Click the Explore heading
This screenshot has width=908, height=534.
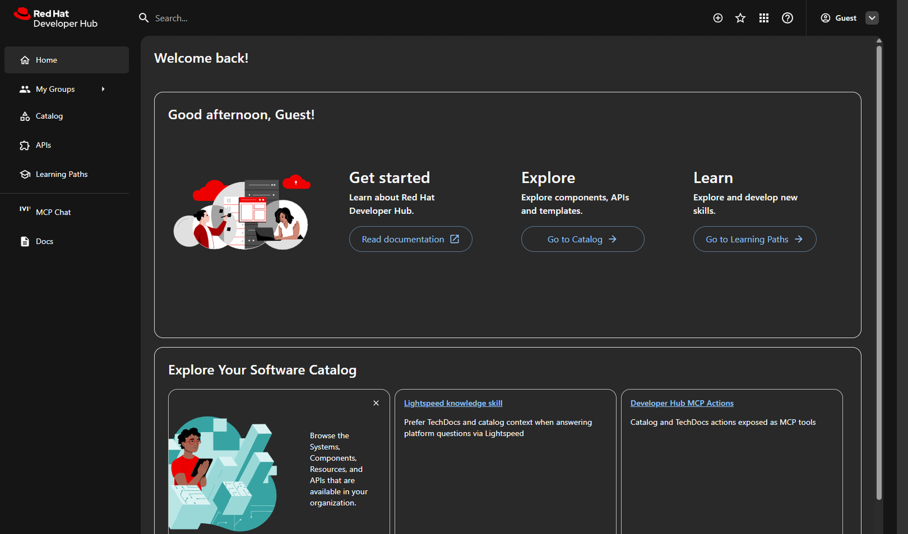(x=548, y=178)
